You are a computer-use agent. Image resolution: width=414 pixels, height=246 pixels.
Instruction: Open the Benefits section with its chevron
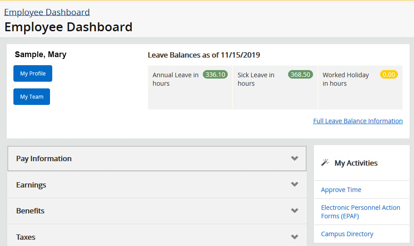pos(294,211)
